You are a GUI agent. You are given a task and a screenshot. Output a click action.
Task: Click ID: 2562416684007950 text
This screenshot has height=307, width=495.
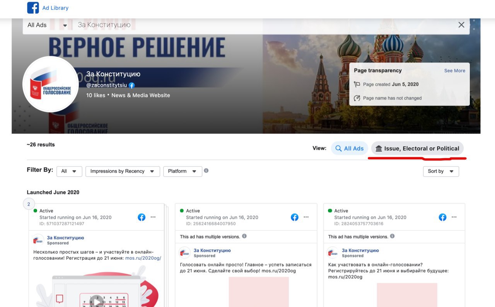coord(211,223)
